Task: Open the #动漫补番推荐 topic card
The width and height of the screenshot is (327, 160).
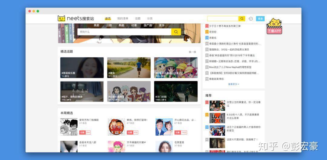Action: 129,92
